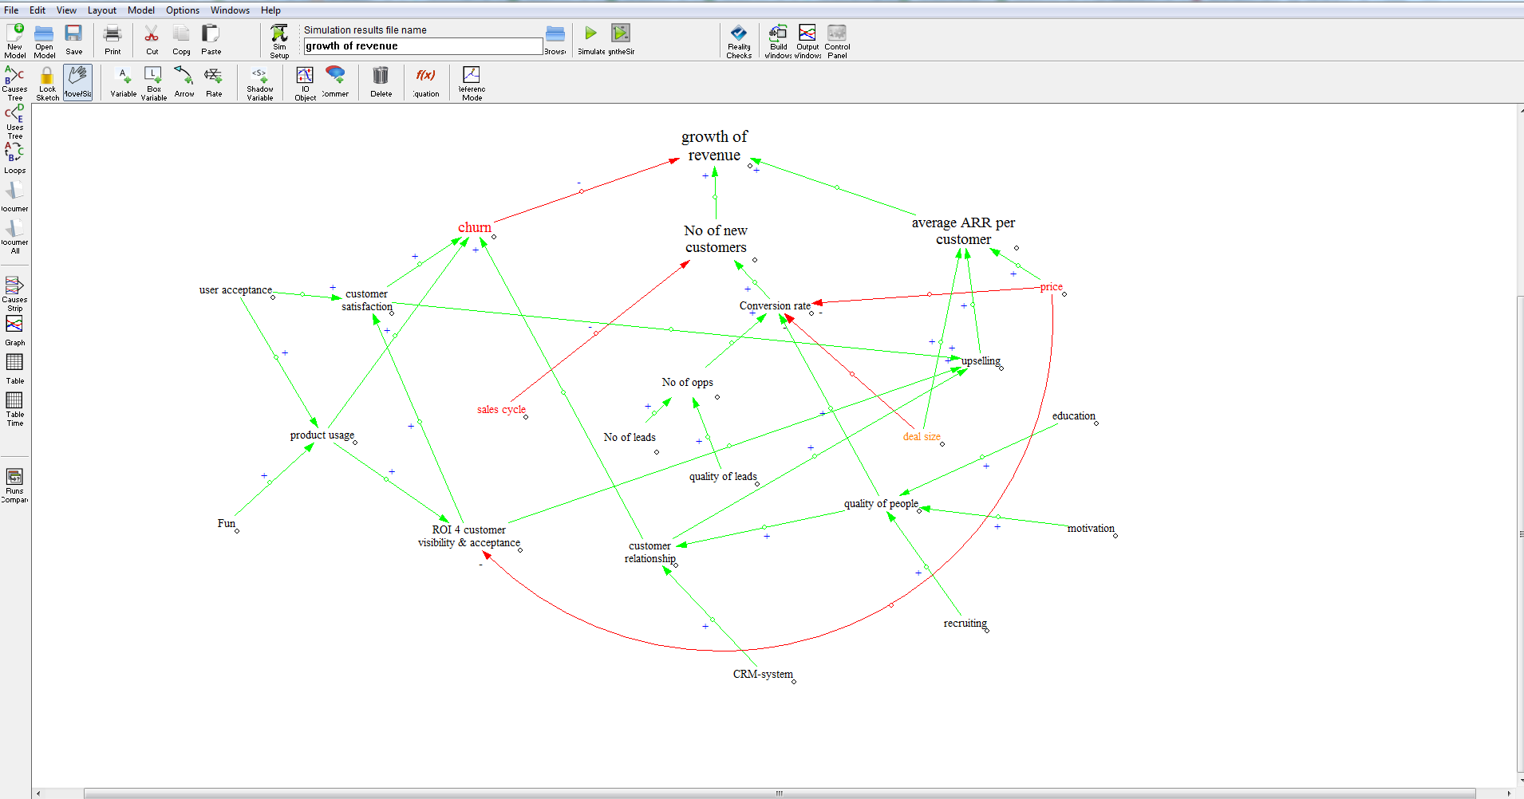This screenshot has width=1524, height=799.
Task: Open the File menu
Action: point(11,10)
